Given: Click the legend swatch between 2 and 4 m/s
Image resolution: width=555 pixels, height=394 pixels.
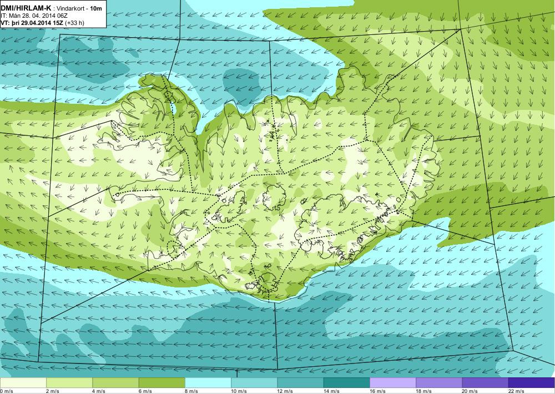Looking at the screenshot, I should 69,383.
